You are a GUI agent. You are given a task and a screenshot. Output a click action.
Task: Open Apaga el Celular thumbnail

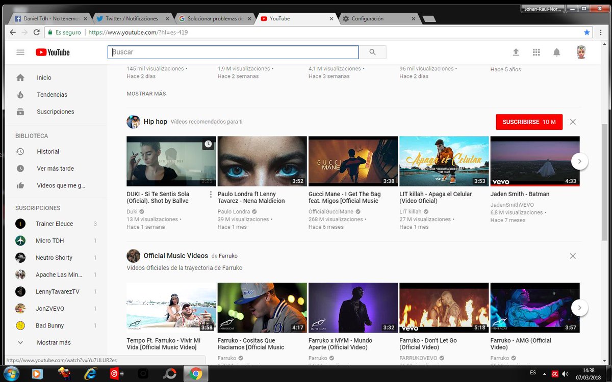click(x=444, y=161)
